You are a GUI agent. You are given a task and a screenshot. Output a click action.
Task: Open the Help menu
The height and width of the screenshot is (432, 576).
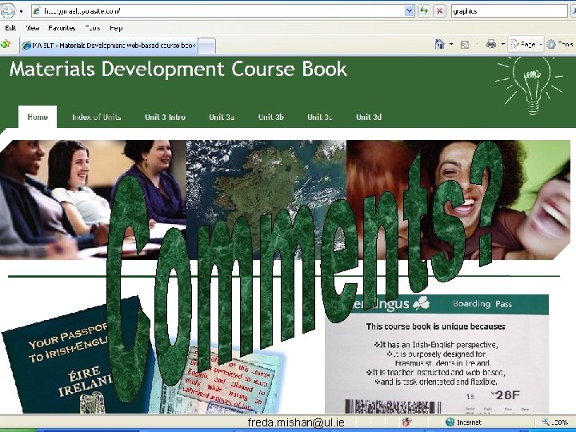(x=116, y=28)
